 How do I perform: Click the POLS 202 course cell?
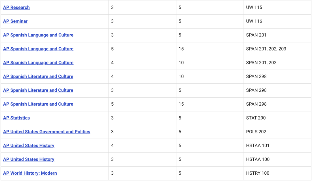click(x=256, y=132)
